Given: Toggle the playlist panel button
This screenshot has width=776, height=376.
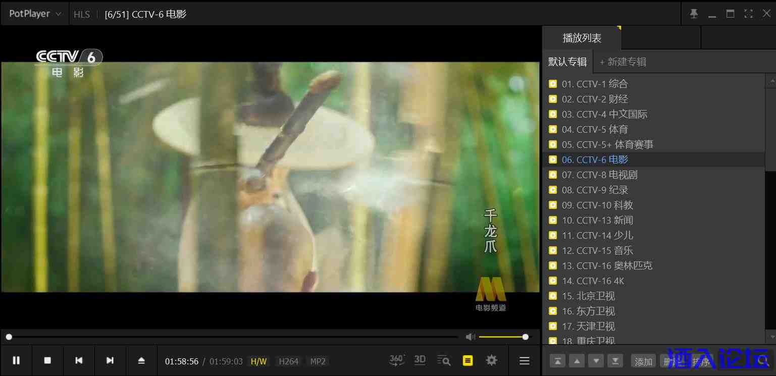Looking at the screenshot, I should point(468,360).
